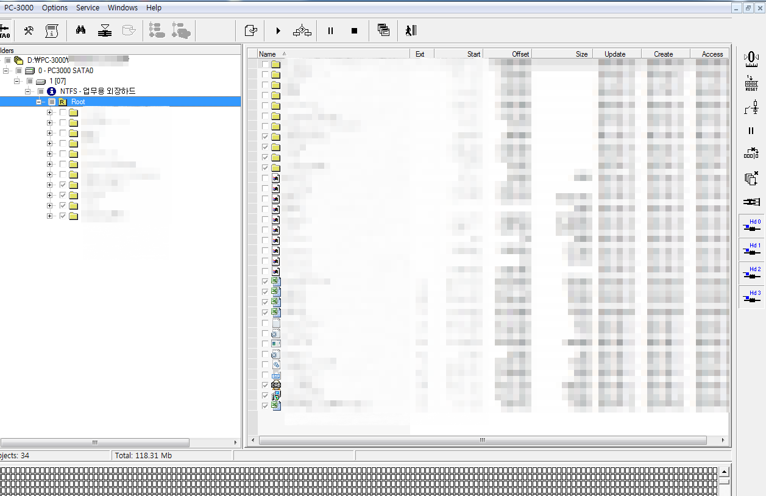Click the folder tree right scroll arrow
Image resolution: width=766 pixels, height=496 pixels.
(x=236, y=442)
